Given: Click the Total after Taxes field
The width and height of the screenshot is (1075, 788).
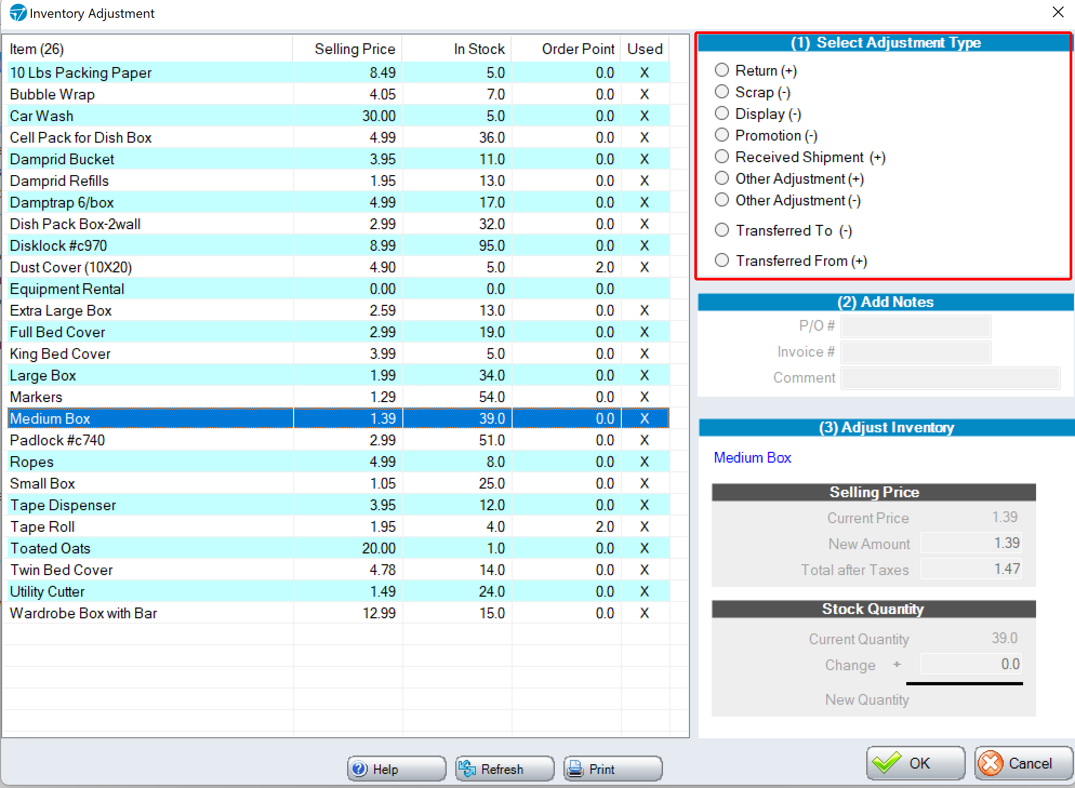Looking at the screenshot, I should point(971,569).
